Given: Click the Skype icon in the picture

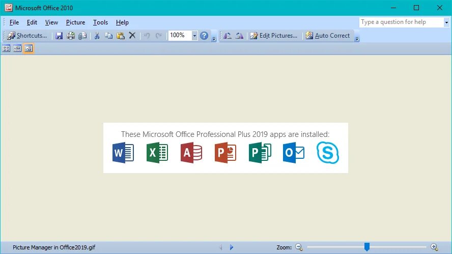Looking at the screenshot, I should (x=328, y=153).
